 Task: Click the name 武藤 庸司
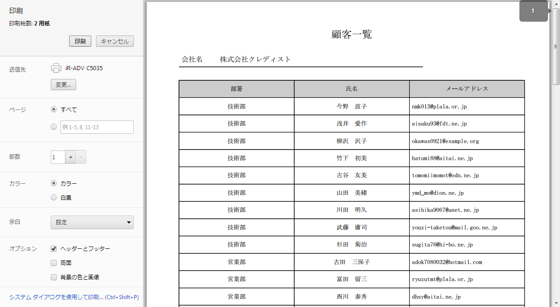coord(352,227)
